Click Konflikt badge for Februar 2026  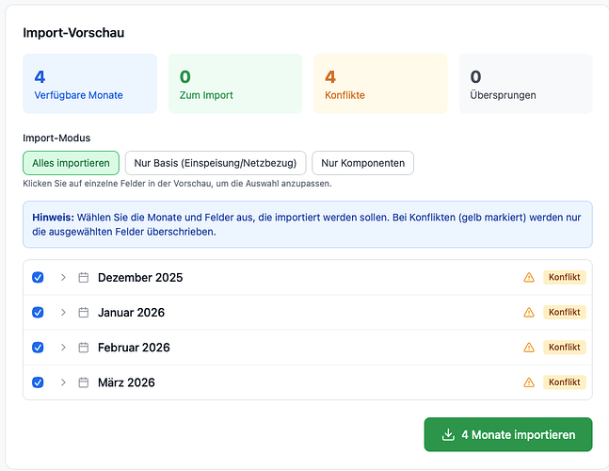[565, 347]
